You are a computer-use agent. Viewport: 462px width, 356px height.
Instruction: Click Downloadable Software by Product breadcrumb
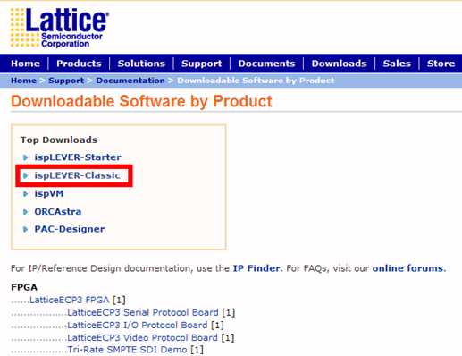pyautogui.click(x=256, y=81)
